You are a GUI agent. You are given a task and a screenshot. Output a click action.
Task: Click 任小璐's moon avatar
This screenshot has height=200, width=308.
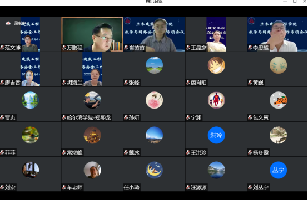[154, 170]
